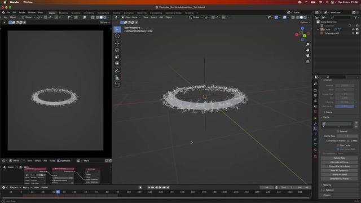The width and height of the screenshot is (361, 203).
Task: Select the Select Box tool in viewport
Action: point(117,29)
